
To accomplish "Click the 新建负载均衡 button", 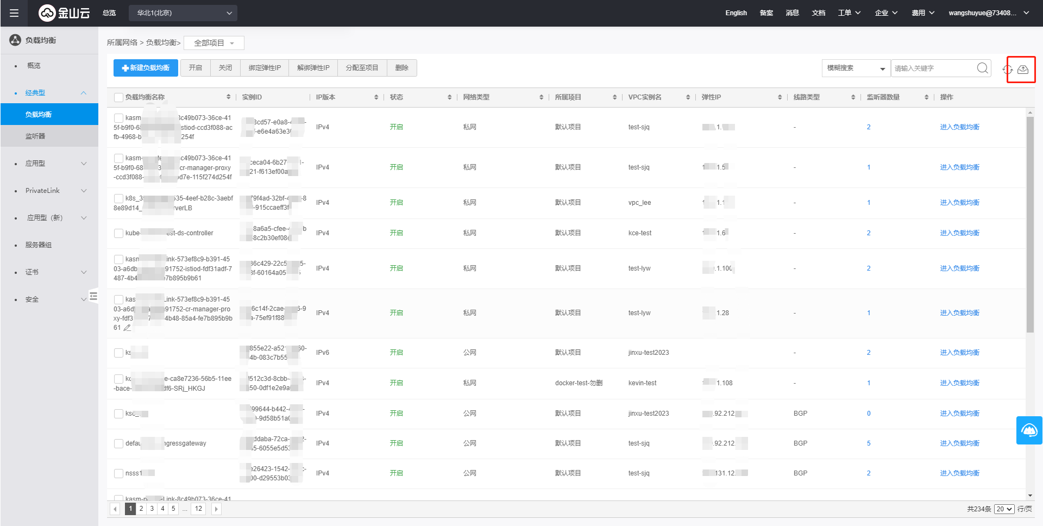I will (x=146, y=68).
